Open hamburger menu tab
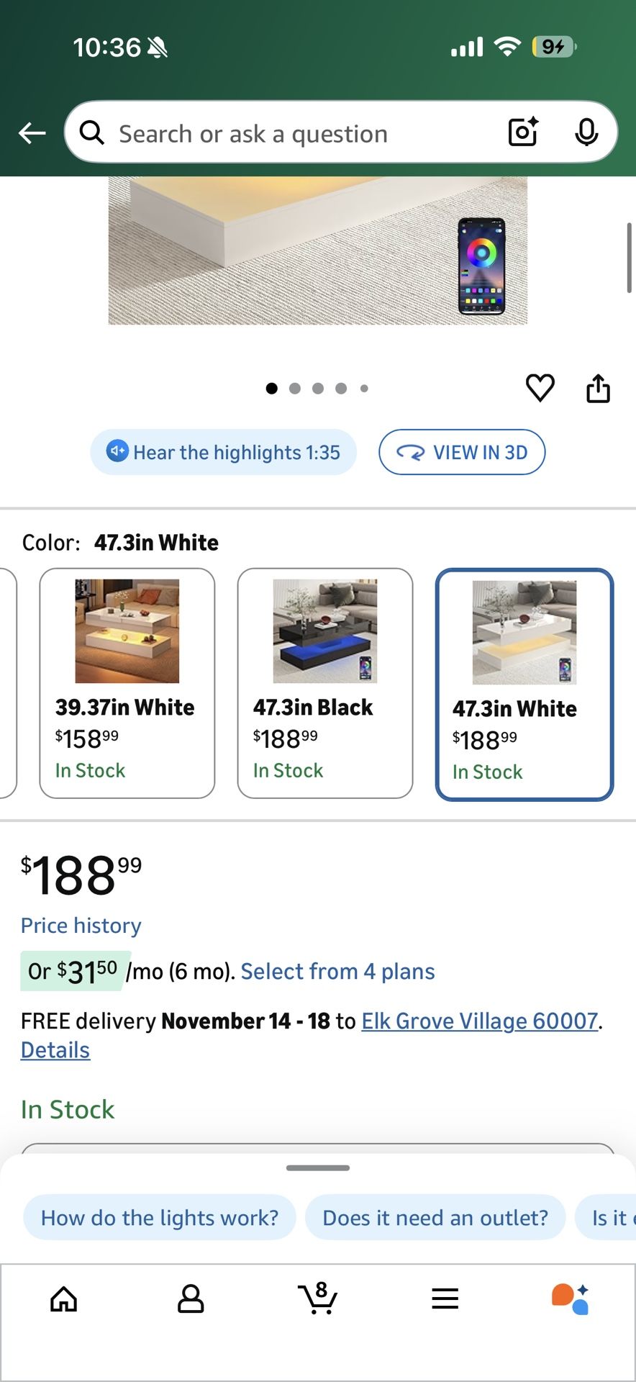This screenshot has width=636, height=1382. (x=445, y=1299)
